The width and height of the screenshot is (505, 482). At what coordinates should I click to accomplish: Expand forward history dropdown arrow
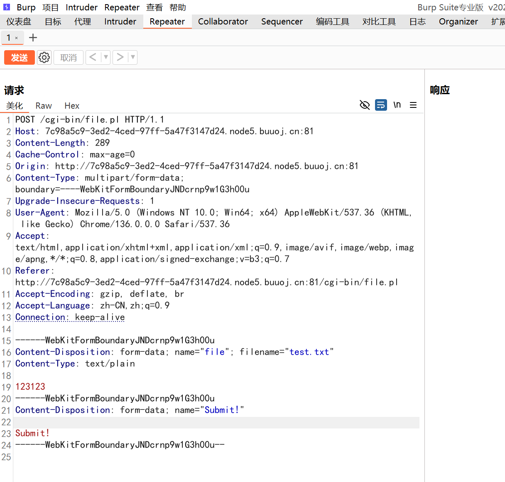pos(133,57)
